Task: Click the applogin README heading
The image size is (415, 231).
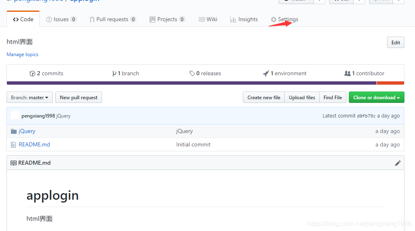Action: point(53,196)
